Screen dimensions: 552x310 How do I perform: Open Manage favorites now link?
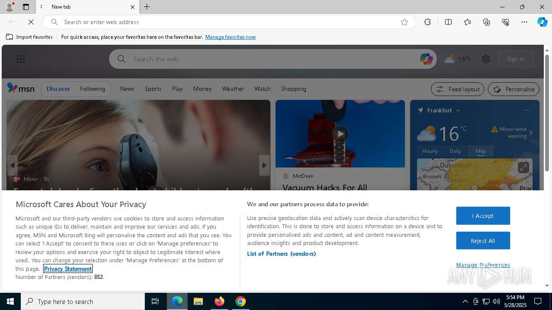click(230, 37)
